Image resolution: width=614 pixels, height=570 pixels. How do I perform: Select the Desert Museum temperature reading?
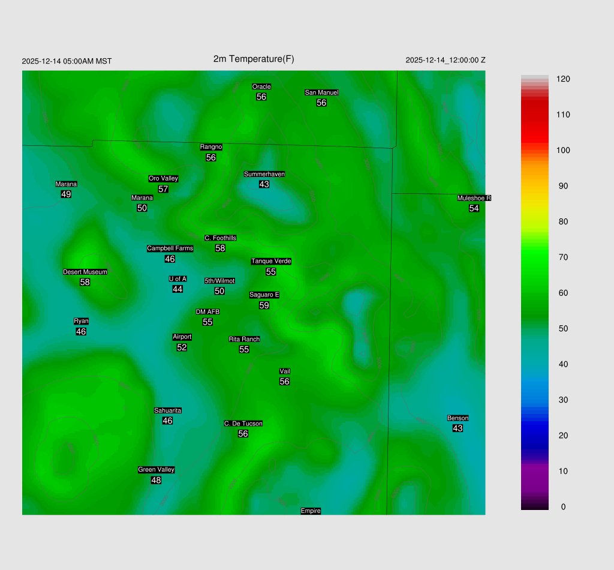pyautogui.click(x=85, y=282)
